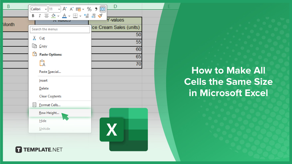The width and height of the screenshot is (292, 164).
Task: Open Format Cells dialog
Action: coord(60,105)
